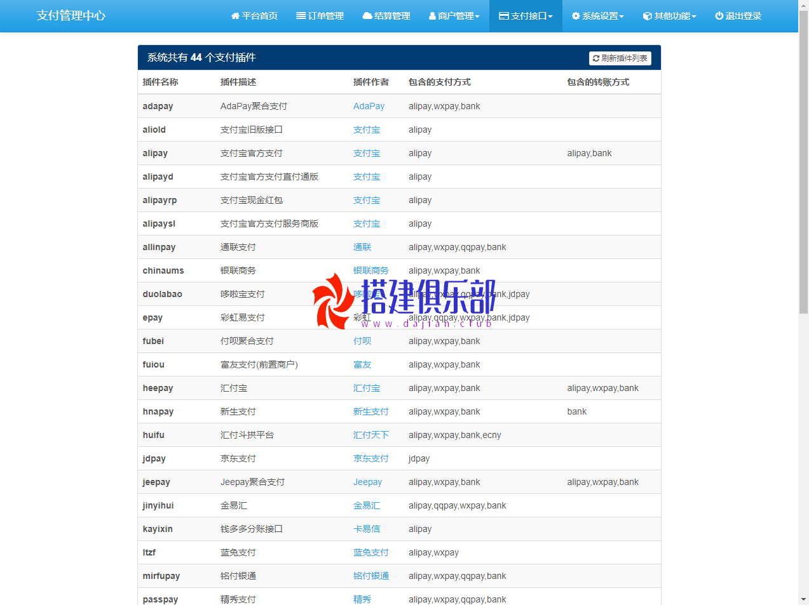Click the scrollbar down arrow
The width and height of the screenshot is (809, 605).
click(803, 599)
